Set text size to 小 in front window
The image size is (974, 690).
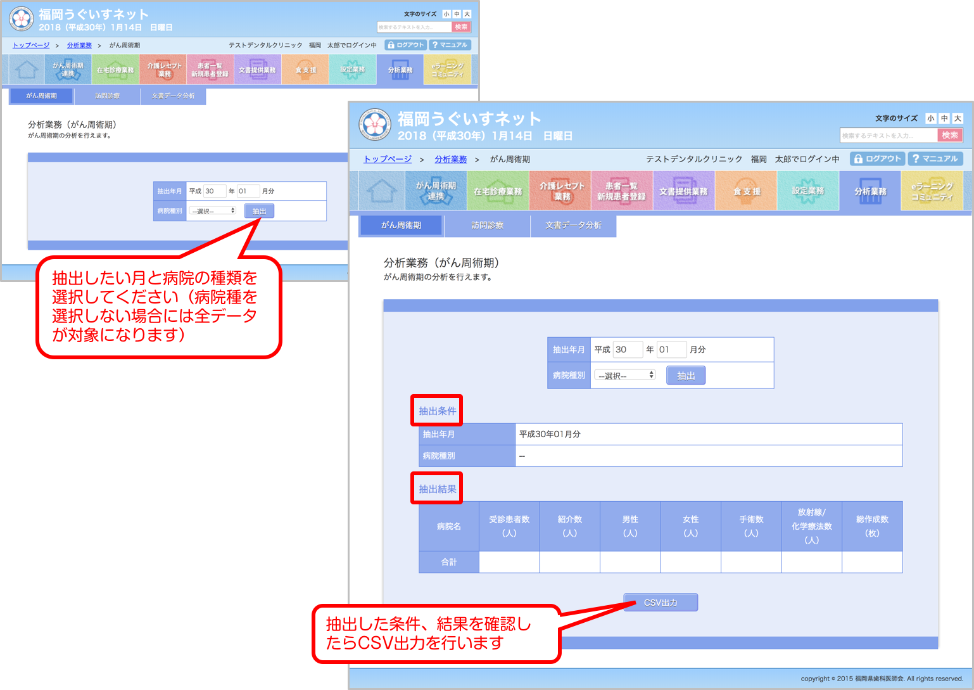click(x=930, y=118)
